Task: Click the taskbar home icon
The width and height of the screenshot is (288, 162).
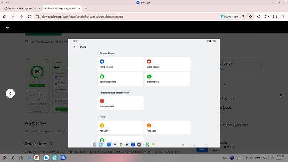Action: click(x=21, y=158)
